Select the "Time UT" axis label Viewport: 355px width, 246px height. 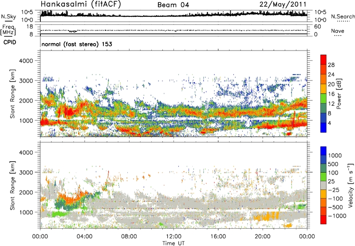point(174,243)
